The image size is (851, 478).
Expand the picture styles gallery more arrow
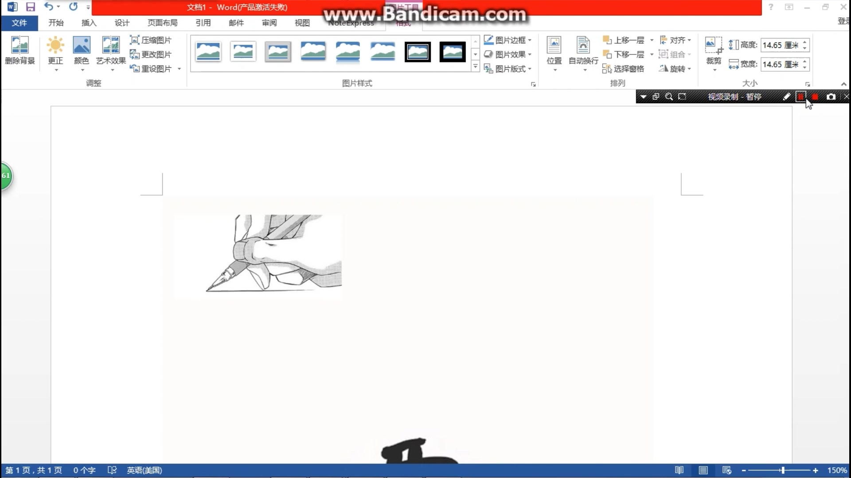point(475,67)
